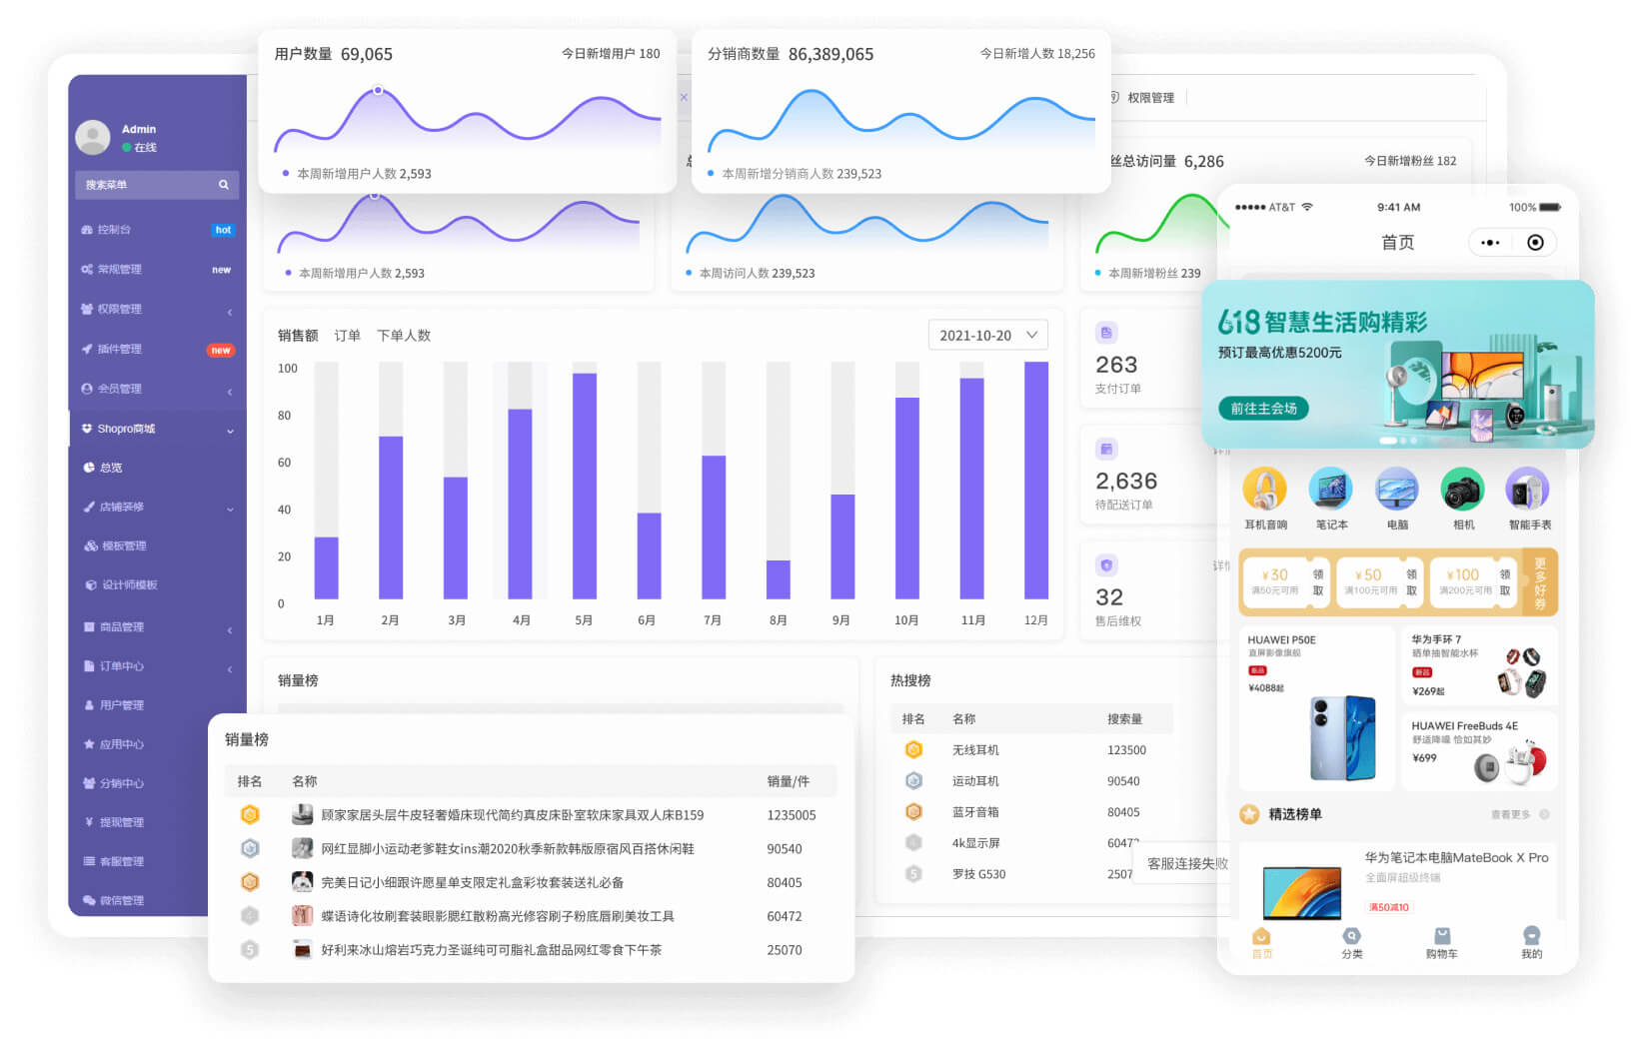The height and width of the screenshot is (1051, 1643).
Task: Click the 搜索菜单 search field
Action: pyautogui.click(x=145, y=185)
